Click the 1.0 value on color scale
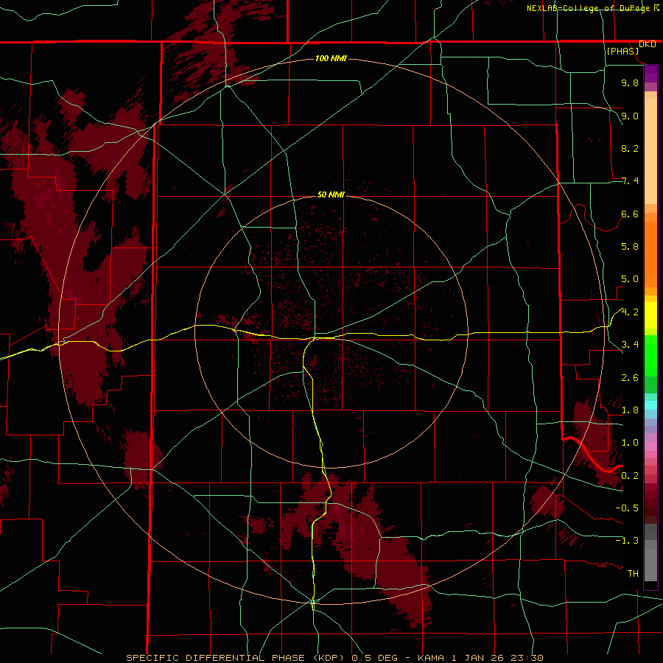663x663 pixels. pyautogui.click(x=630, y=443)
